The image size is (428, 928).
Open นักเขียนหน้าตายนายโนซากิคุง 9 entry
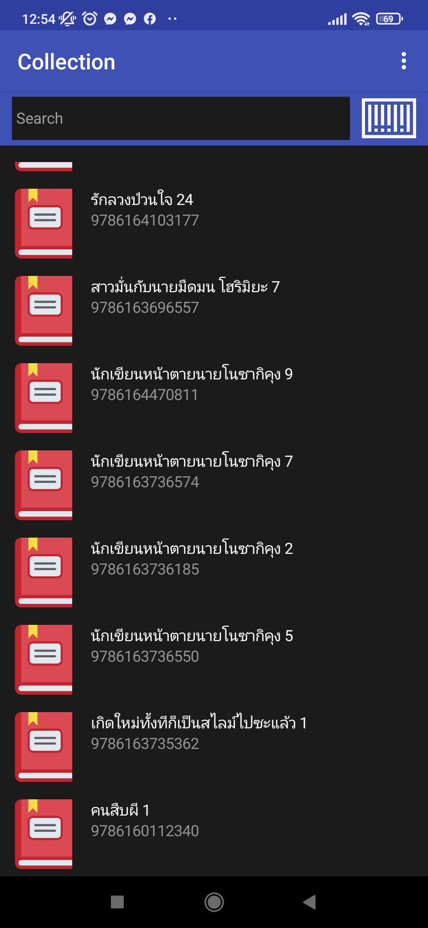[x=192, y=374]
